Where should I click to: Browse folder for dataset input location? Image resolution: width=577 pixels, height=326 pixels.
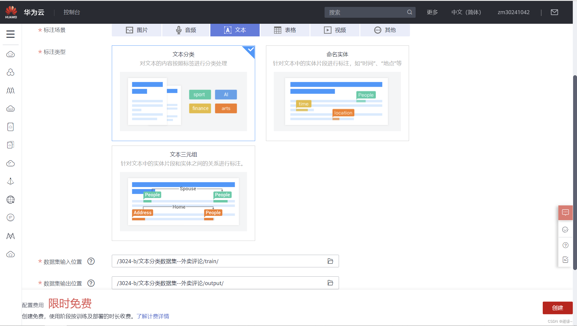point(330,261)
